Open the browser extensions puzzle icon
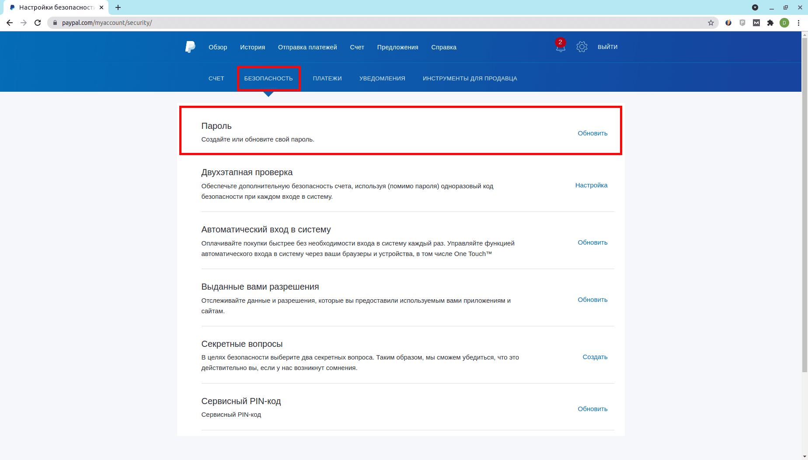The width and height of the screenshot is (808, 460). pos(770,23)
